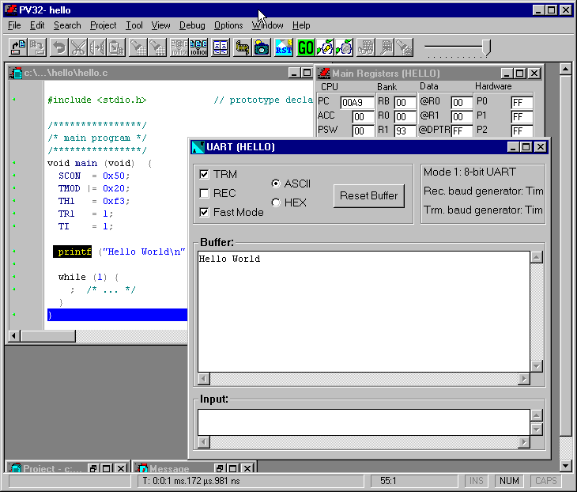The image size is (577, 492).
Task: Uncheck the TRM checkbox
Action: [205, 174]
